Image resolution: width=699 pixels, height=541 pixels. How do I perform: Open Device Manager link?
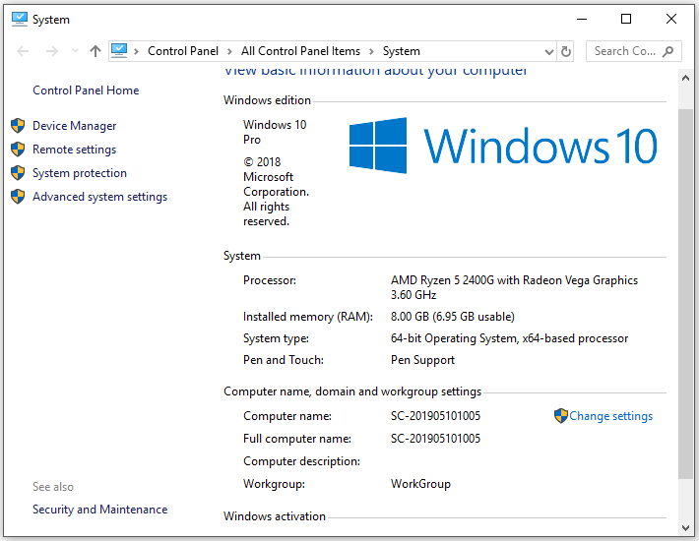(74, 126)
